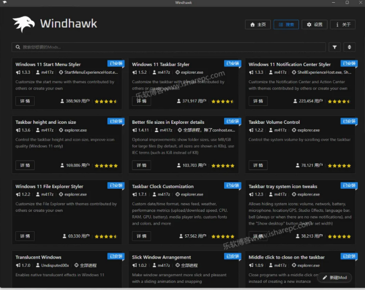Viewport: 365px width, 290px height.
Task: Click the user count icon on Taskbar Clock Customization
Action: [179, 236]
